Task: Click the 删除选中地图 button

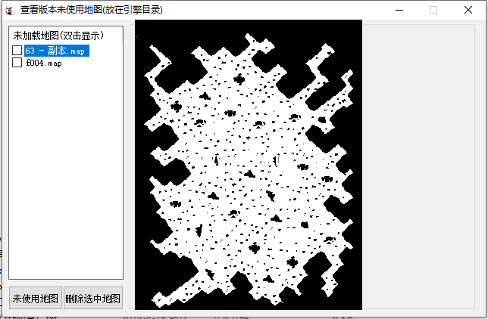Action: (92, 298)
